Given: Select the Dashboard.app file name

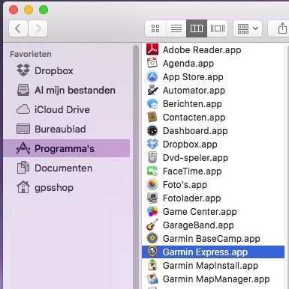Looking at the screenshot, I should 195,131.
